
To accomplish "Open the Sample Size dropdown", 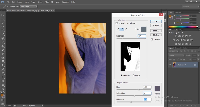I will click(x=28, y=7).
